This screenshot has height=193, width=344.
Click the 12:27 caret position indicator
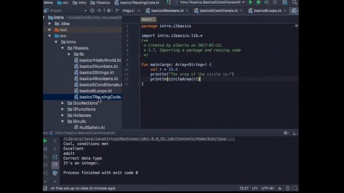(x=244, y=188)
